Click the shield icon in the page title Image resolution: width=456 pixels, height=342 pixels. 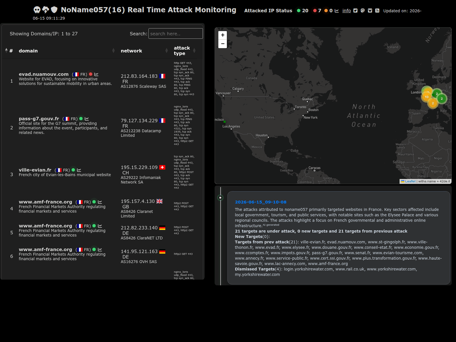coord(54,10)
